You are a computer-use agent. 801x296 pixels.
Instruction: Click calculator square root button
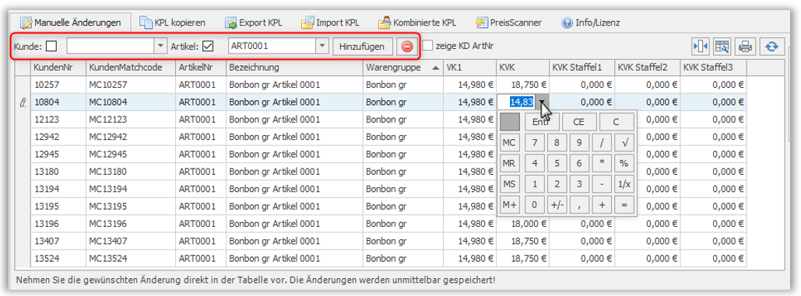pyautogui.click(x=624, y=143)
